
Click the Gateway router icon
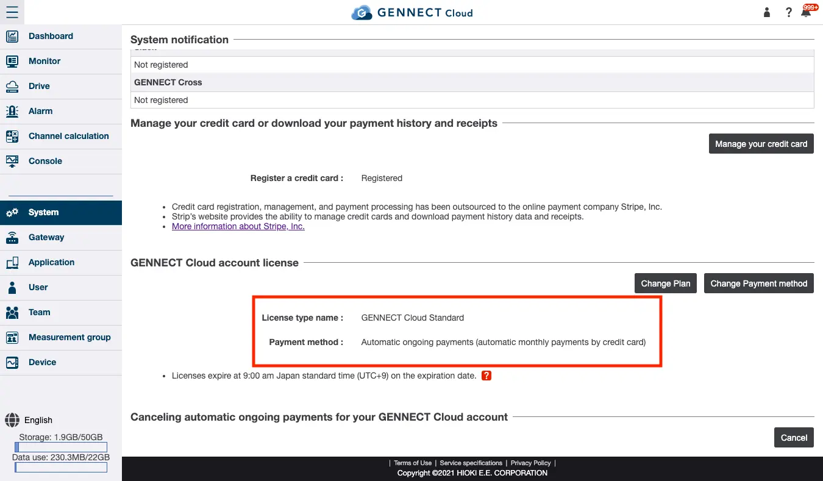click(x=12, y=238)
